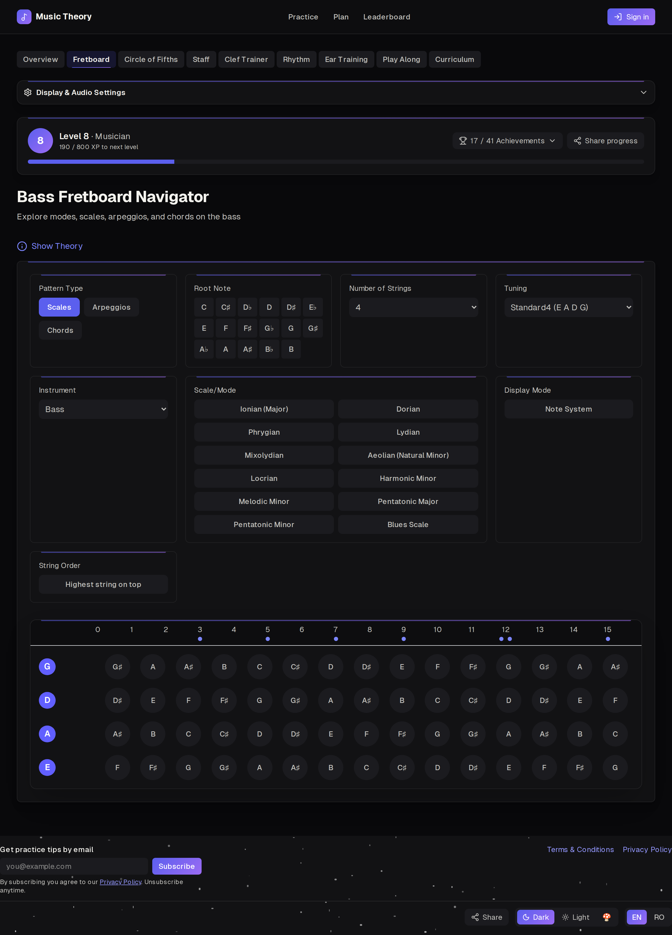The image size is (672, 935).
Task: Click the Level 8 XP progress bar
Action: (x=336, y=162)
